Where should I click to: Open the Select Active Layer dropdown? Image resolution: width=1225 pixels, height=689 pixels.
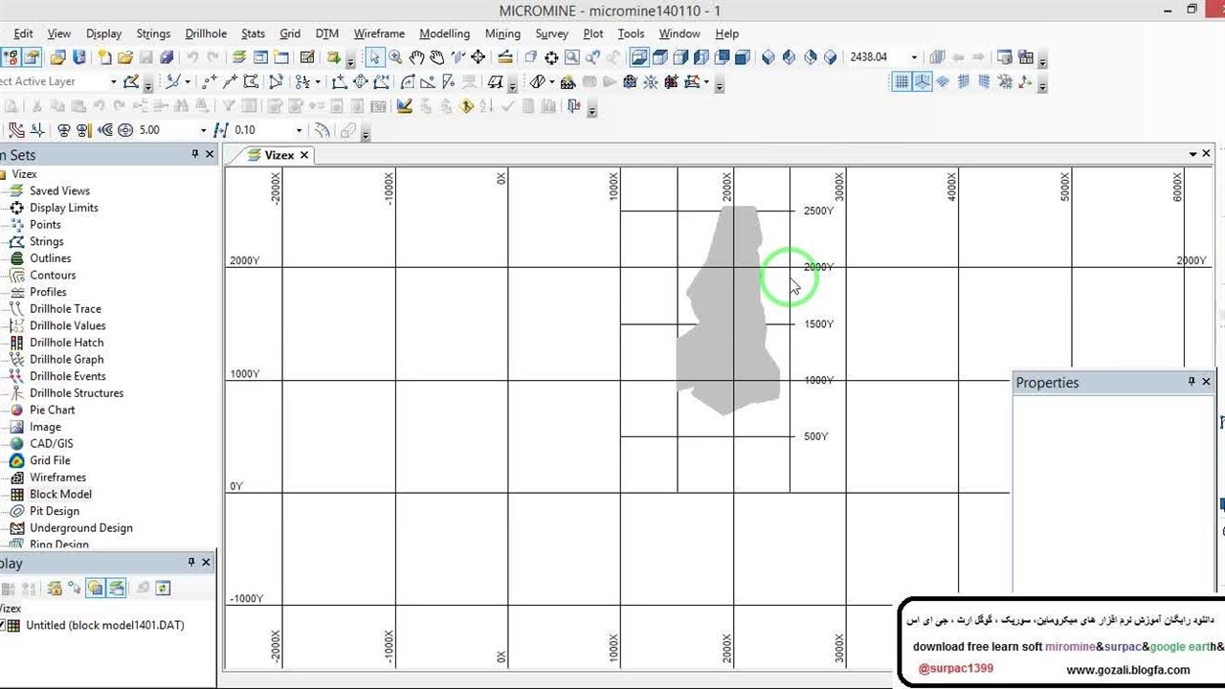113,82
